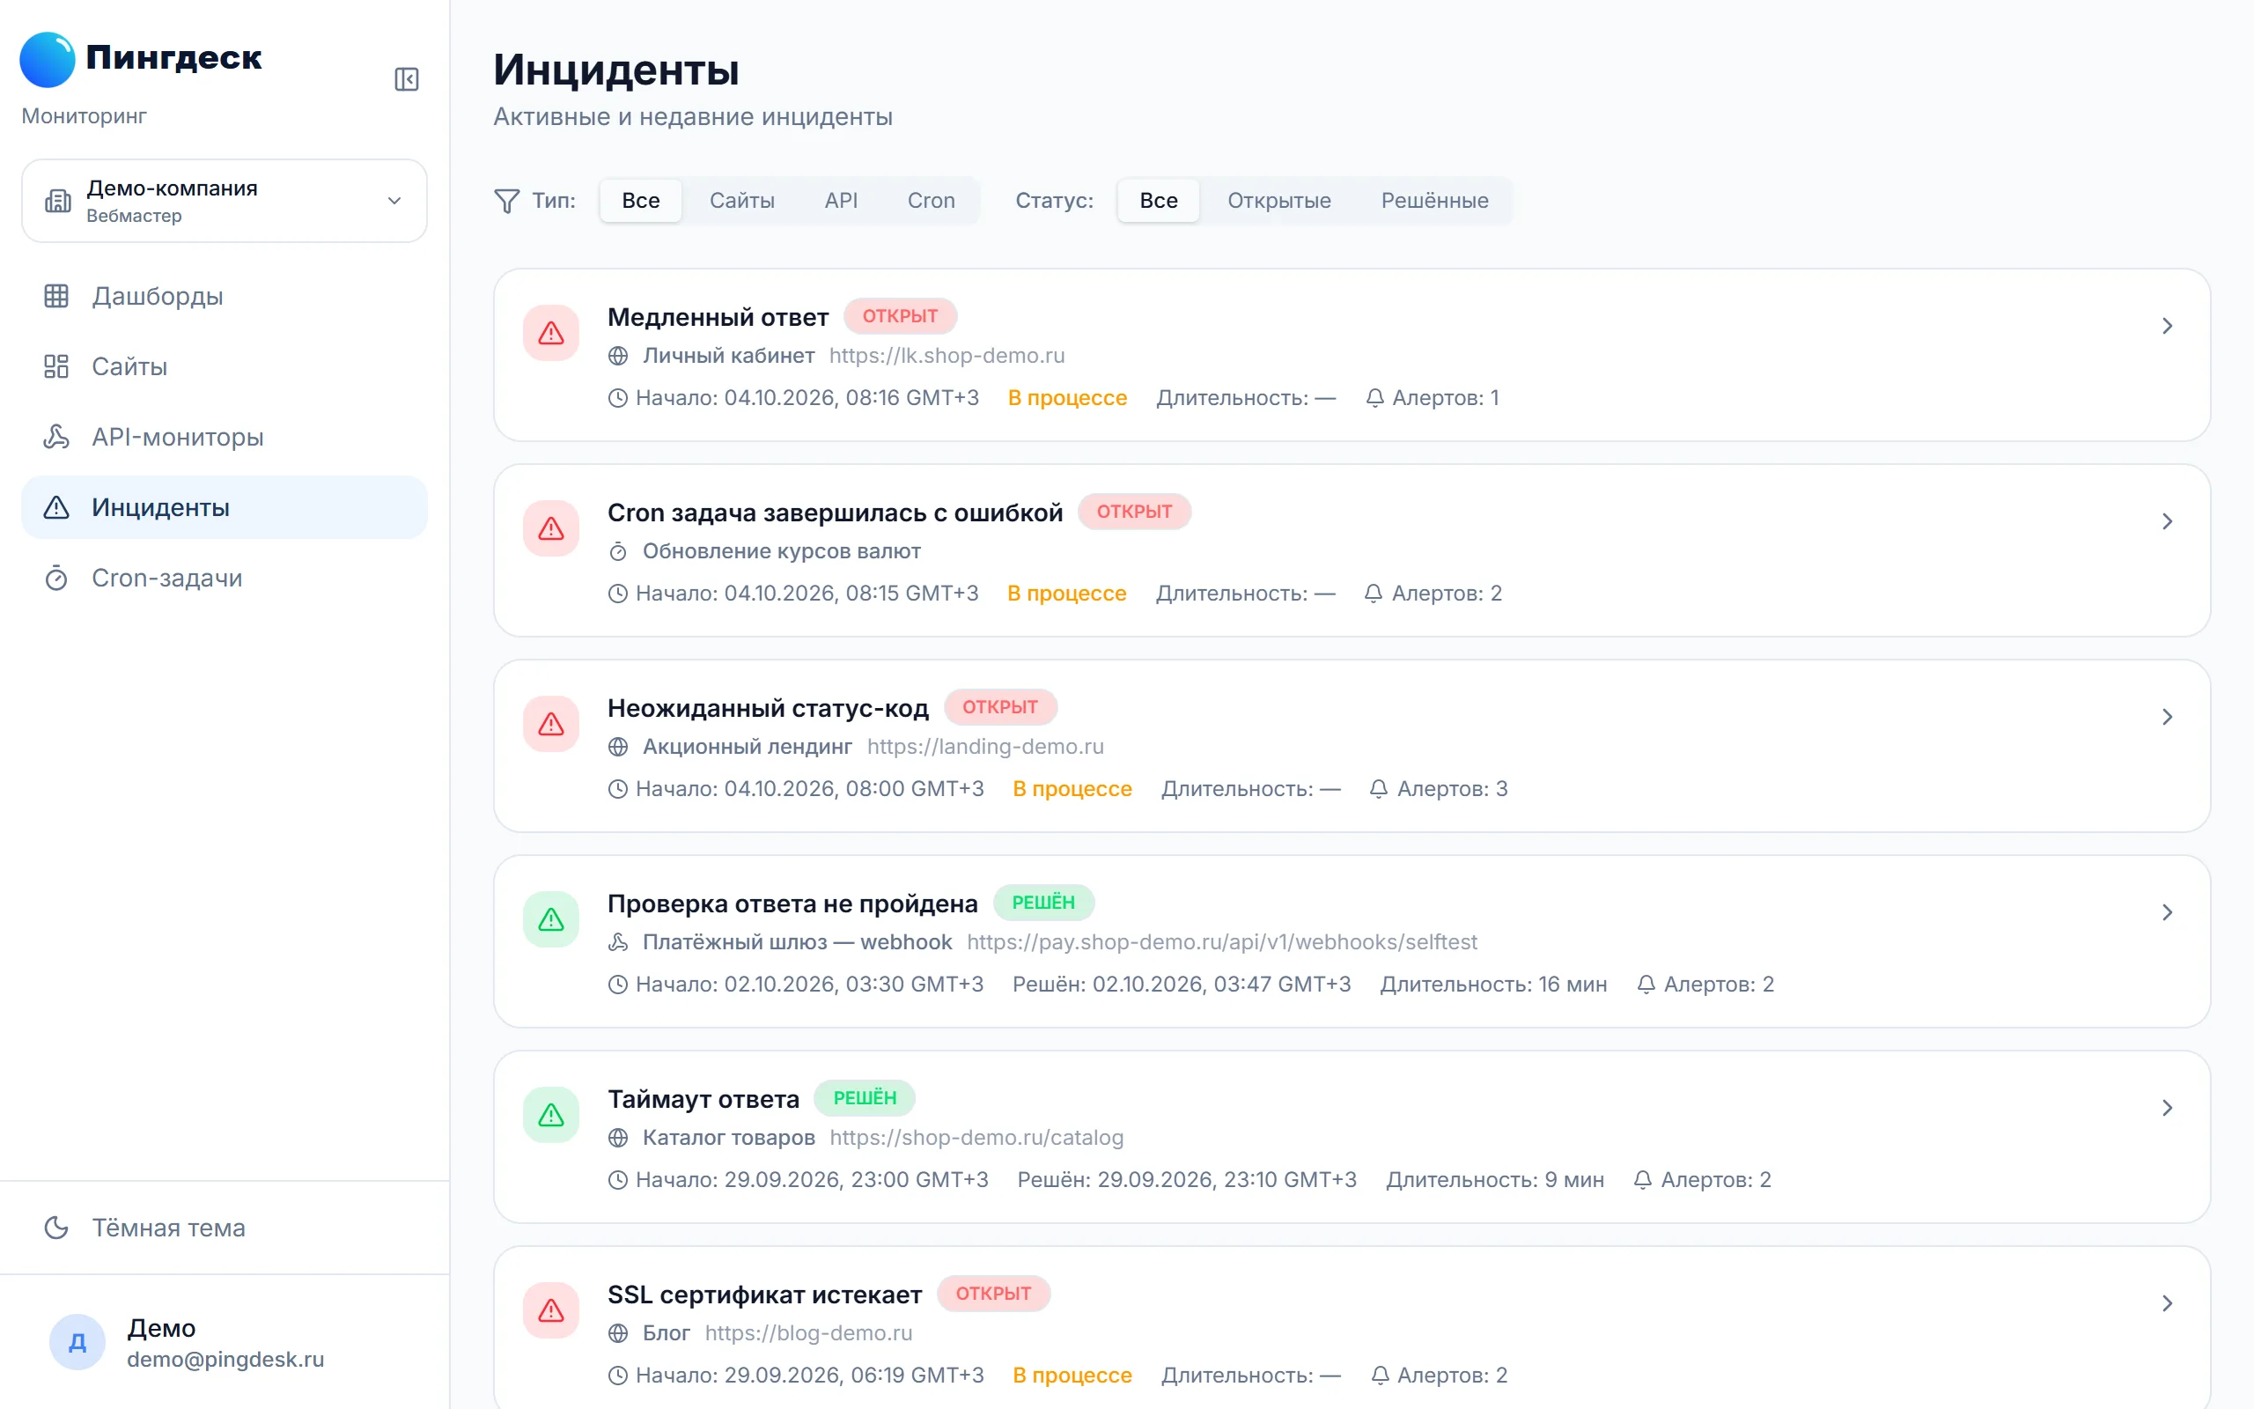
Task: Click the globe icon by Каталог товаров
Action: tap(618, 1137)
